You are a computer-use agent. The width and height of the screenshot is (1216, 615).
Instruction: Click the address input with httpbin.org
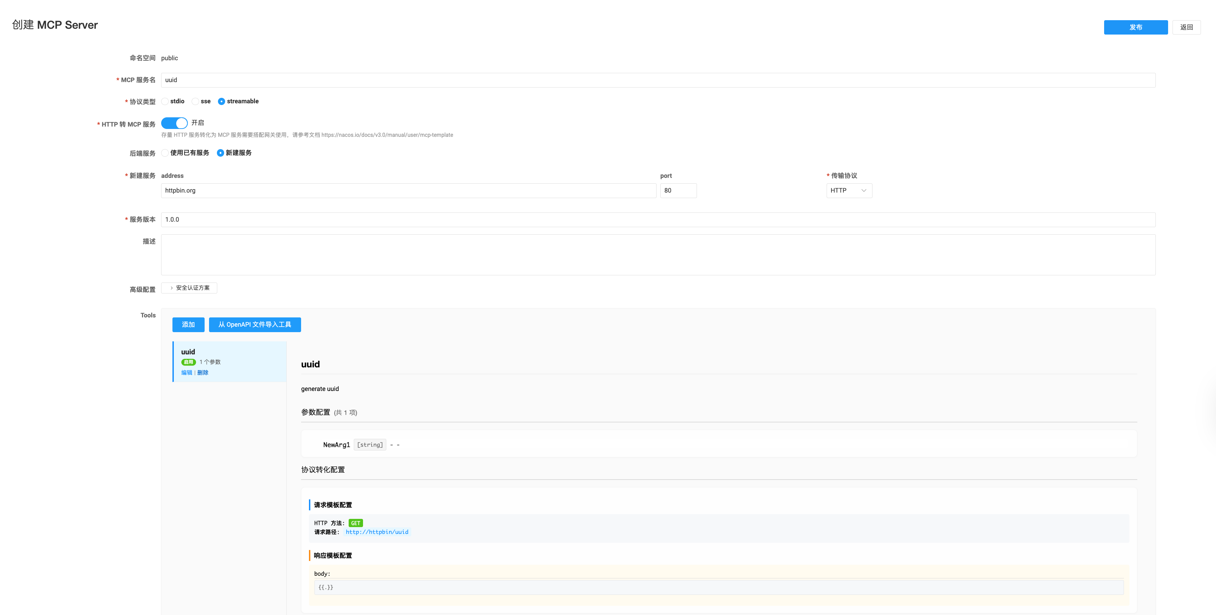tap(408, 191)
